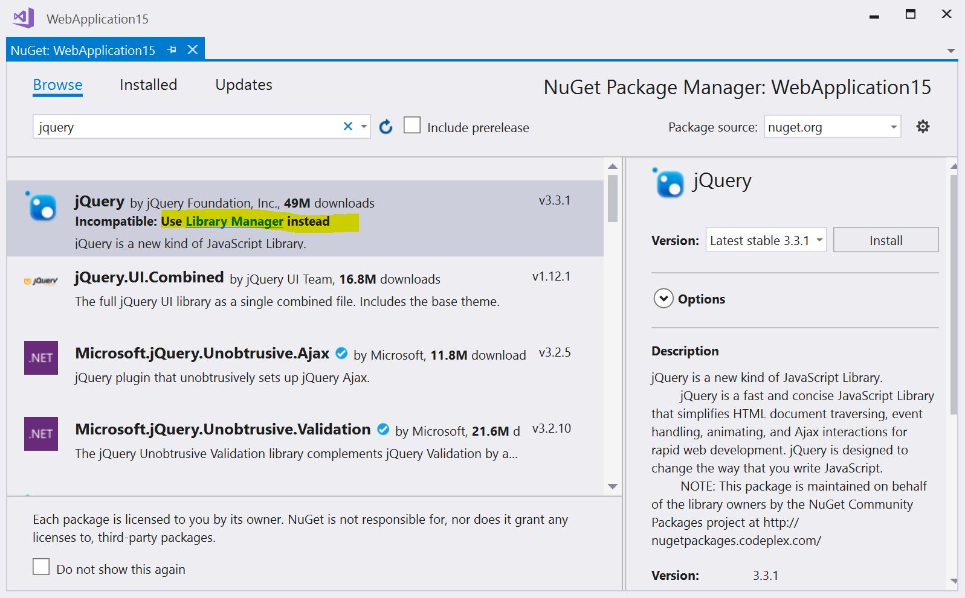Viewport: 965px width, 598px height.
Task: Check Do not show this again
Action: tap(41, 567)
